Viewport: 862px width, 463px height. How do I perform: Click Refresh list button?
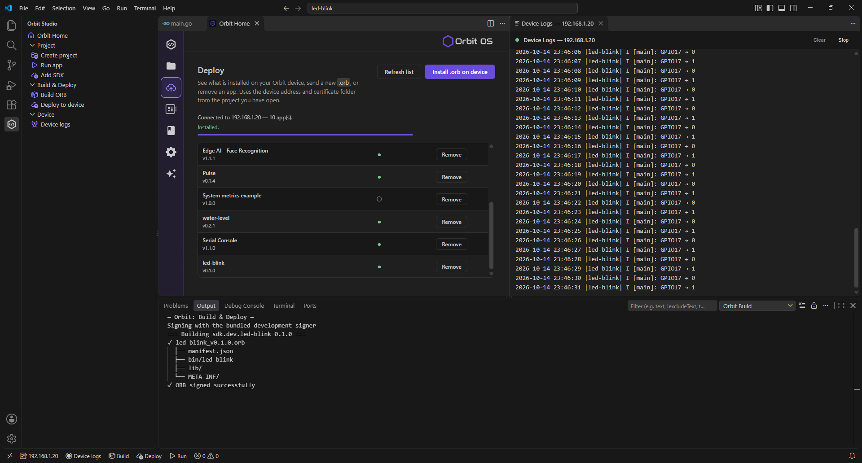(399, 72)
